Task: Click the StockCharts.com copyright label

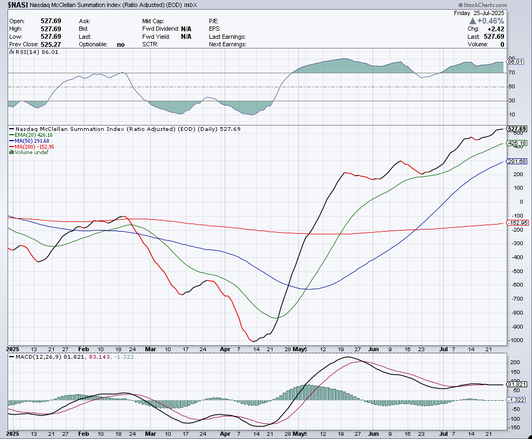Action: pos(482,5)
